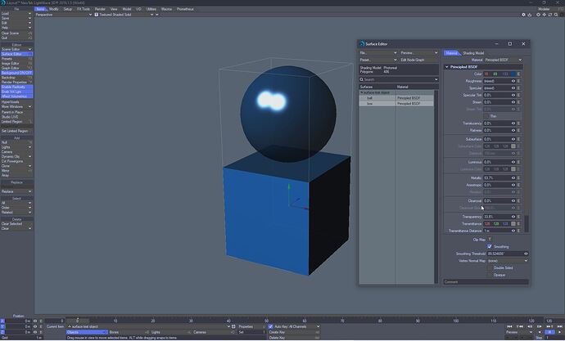This screenshot has height=341, width=565.
Task: Toggle the Smoothing checkbox
Action: tap(490, 247)
